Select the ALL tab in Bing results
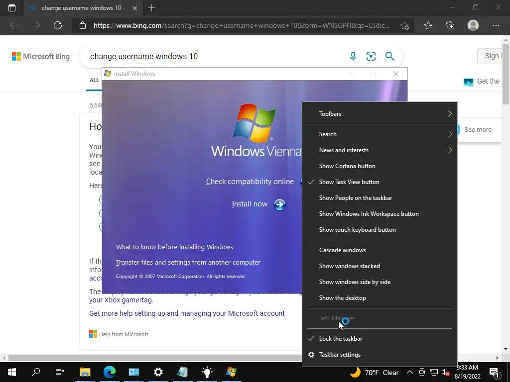 [x=94, y=80]
